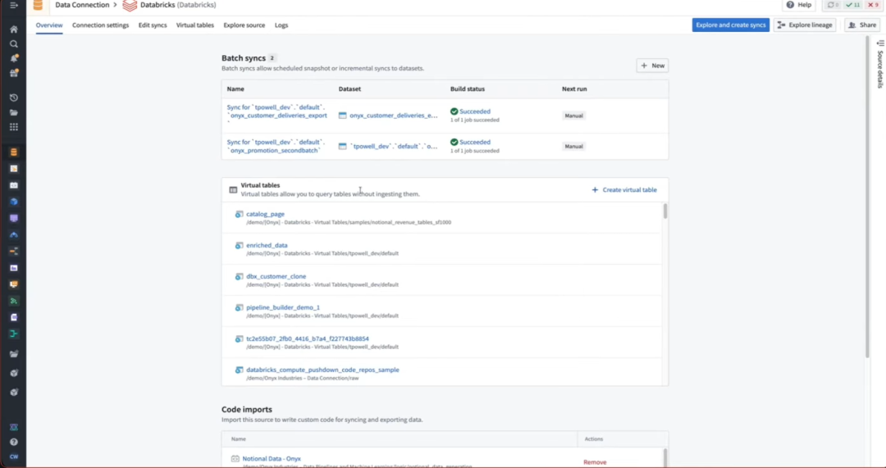Open the Home icon in the sidebar

coord(14,30)
